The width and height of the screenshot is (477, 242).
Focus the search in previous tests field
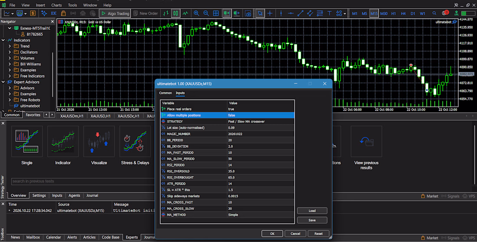pyautogui.click(x=83, y=181)
